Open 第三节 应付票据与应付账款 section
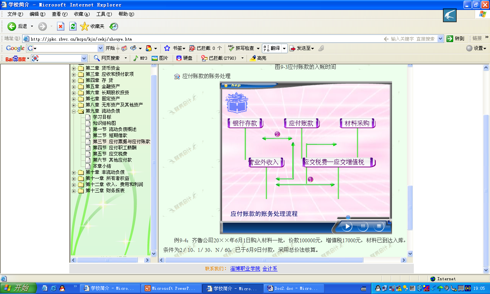 (121, 142)
